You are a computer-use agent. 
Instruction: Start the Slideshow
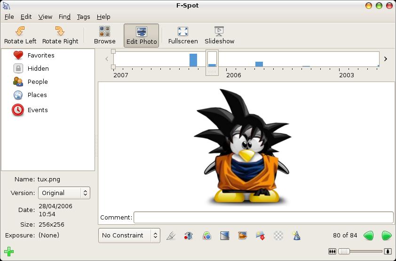click(219, 35)
